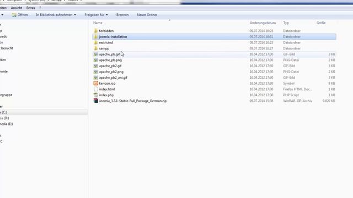Select the (D:) drive in sidebar
Image resolution: width=353 pixels, height=198 pixels.
(x=4, y=118)
